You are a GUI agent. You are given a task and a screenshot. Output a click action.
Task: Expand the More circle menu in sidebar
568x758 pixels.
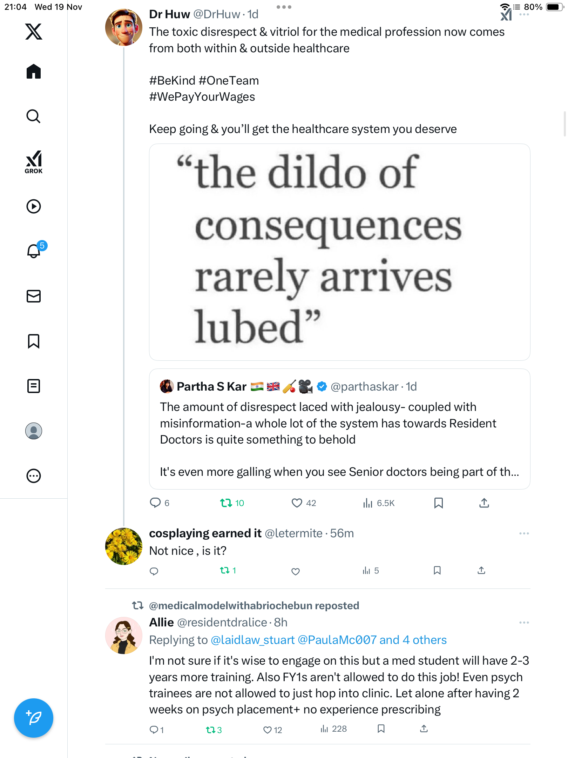[x=34, y=476]
